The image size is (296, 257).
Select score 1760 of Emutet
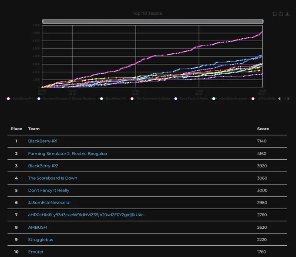coord(262,252)
